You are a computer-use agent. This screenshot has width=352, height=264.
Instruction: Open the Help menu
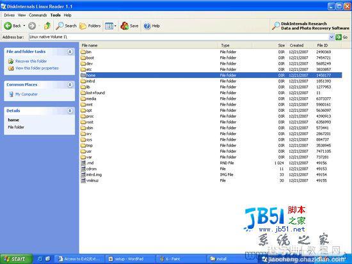(x=68, y=15)
